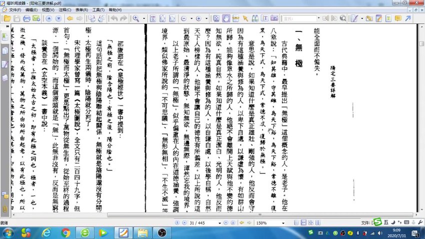Click the find previous icon beside search box
The width and height of the screenshot is (425, 239).
coord(326,18)
